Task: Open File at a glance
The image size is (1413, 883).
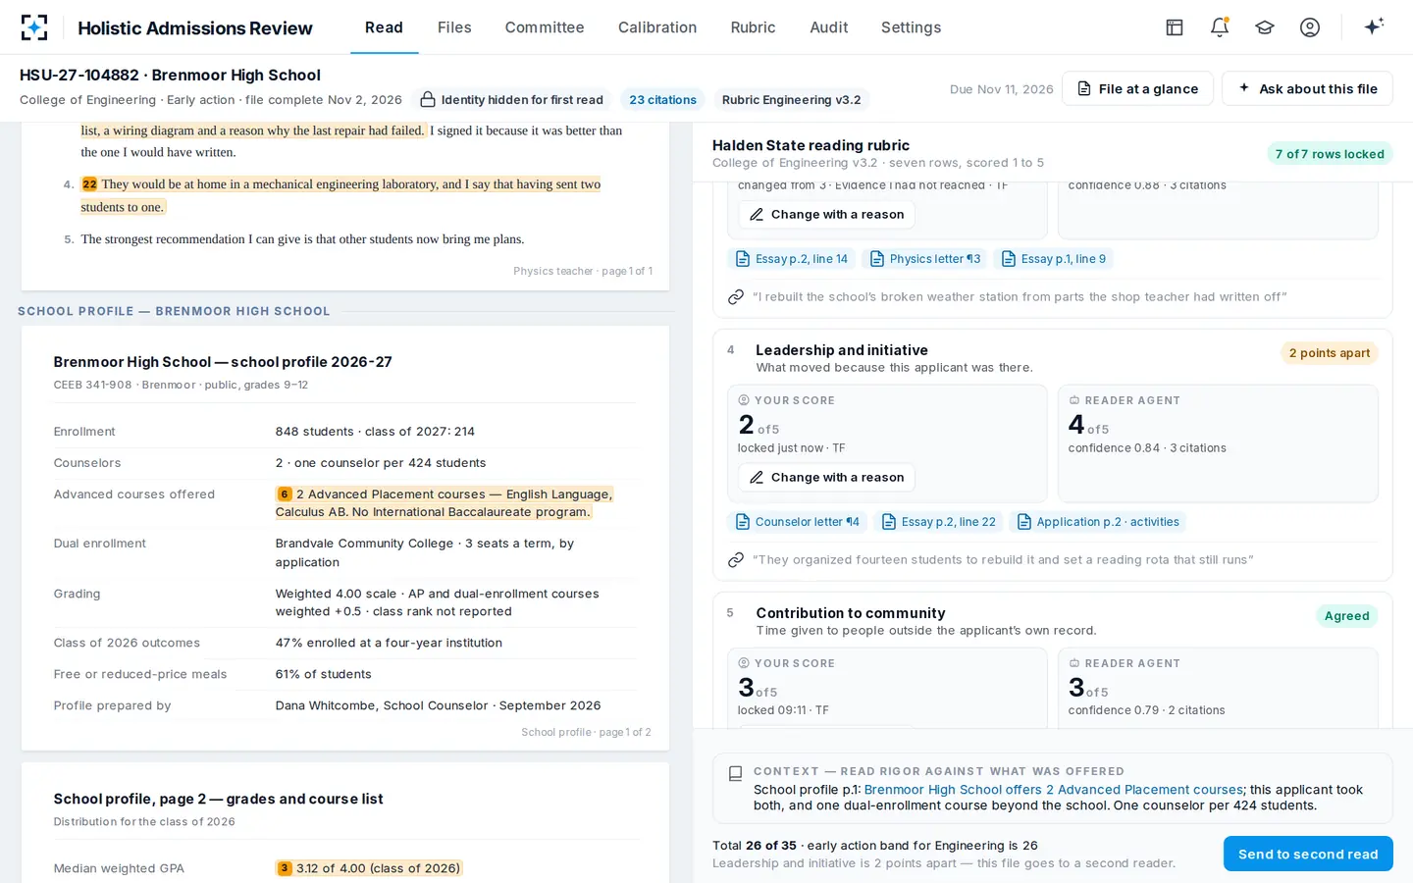Action: [x=1137, y=88]
